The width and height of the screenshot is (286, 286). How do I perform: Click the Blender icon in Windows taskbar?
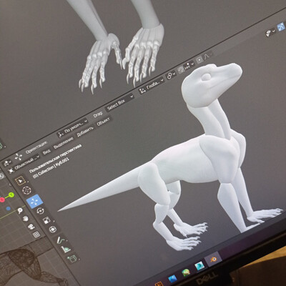213,260
